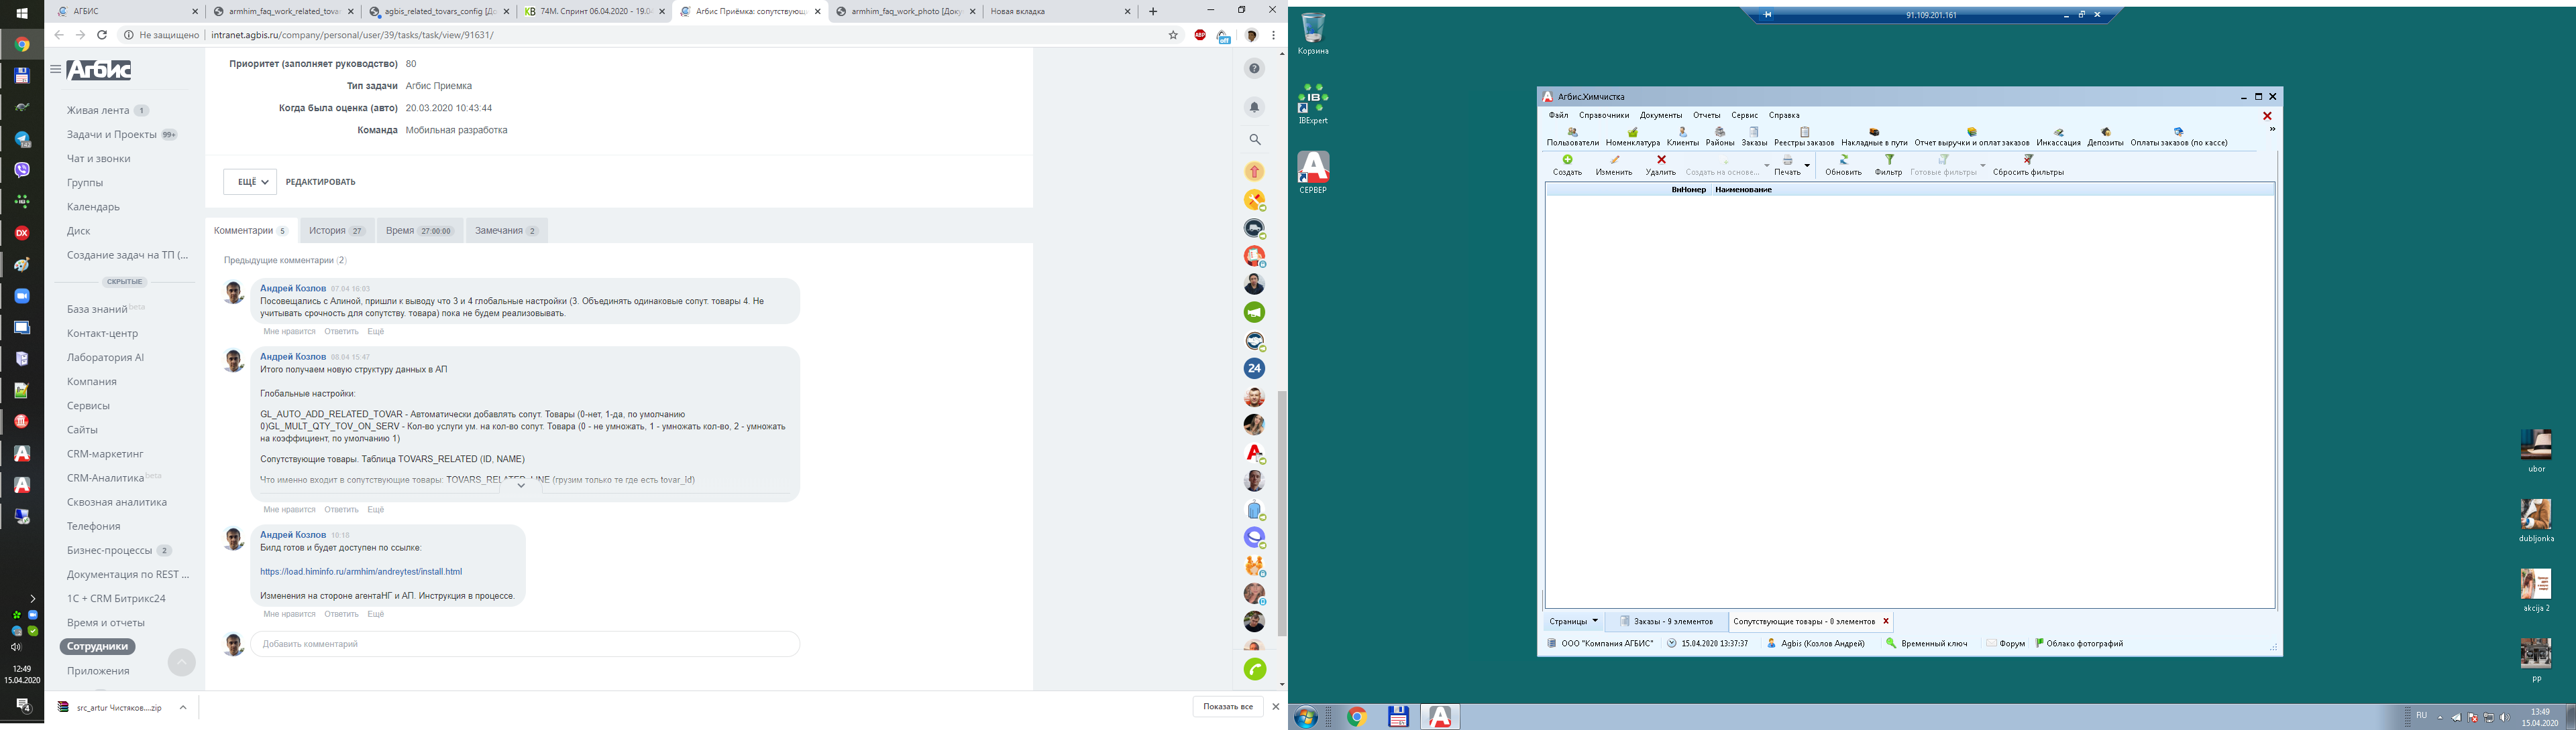Screen dimensions: 2576x730
Task: Toggle СКРЫТЫЕ sidebar section
Action: click(x=125, y=283)
